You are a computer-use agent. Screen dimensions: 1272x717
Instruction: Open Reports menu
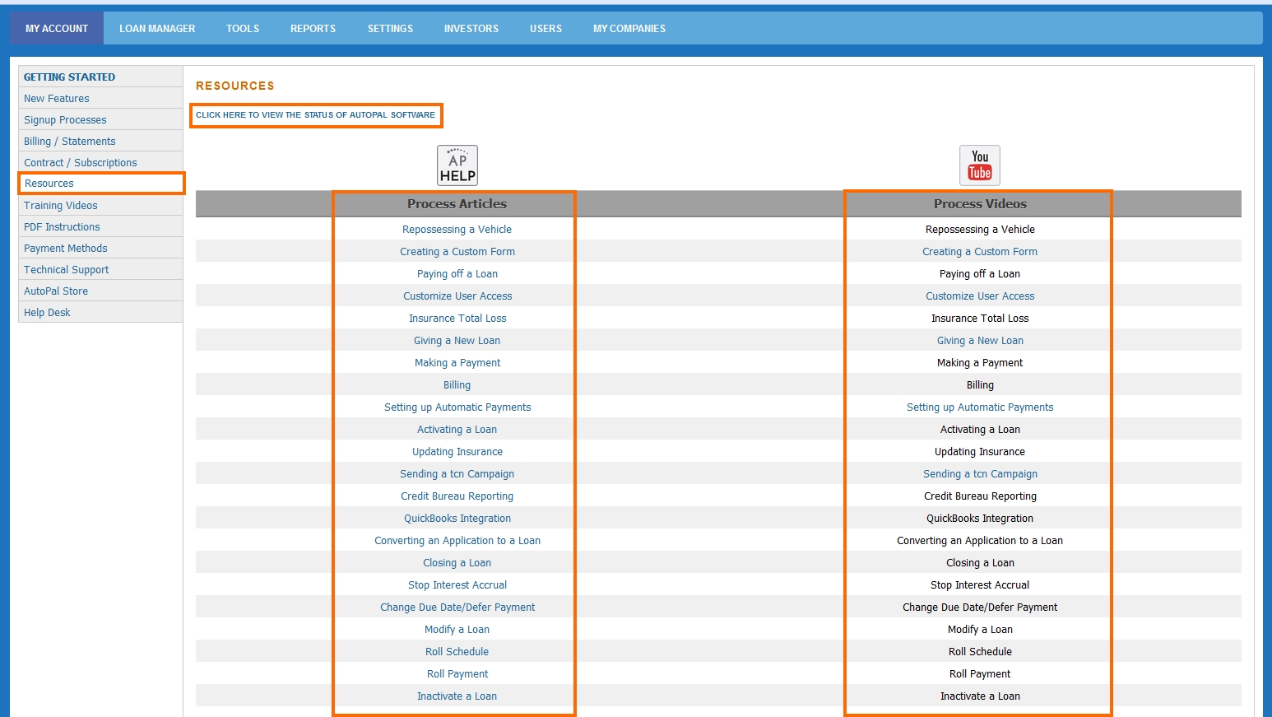point(313,28)
